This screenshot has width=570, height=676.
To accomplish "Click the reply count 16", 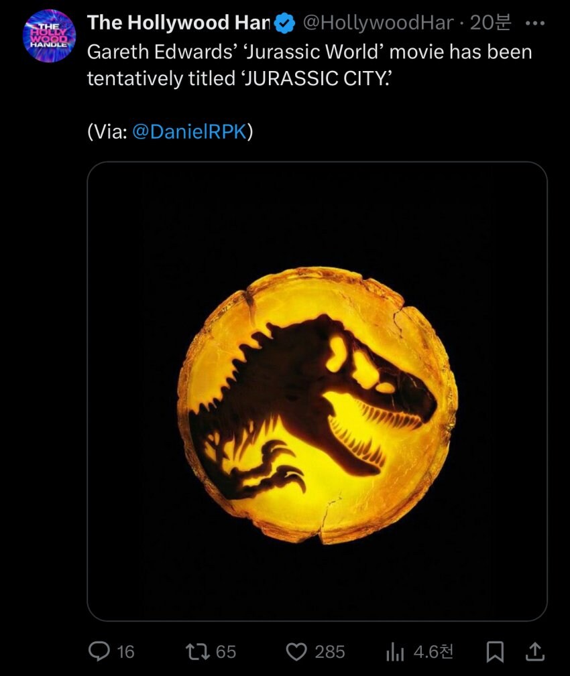I will pos(125,652).
